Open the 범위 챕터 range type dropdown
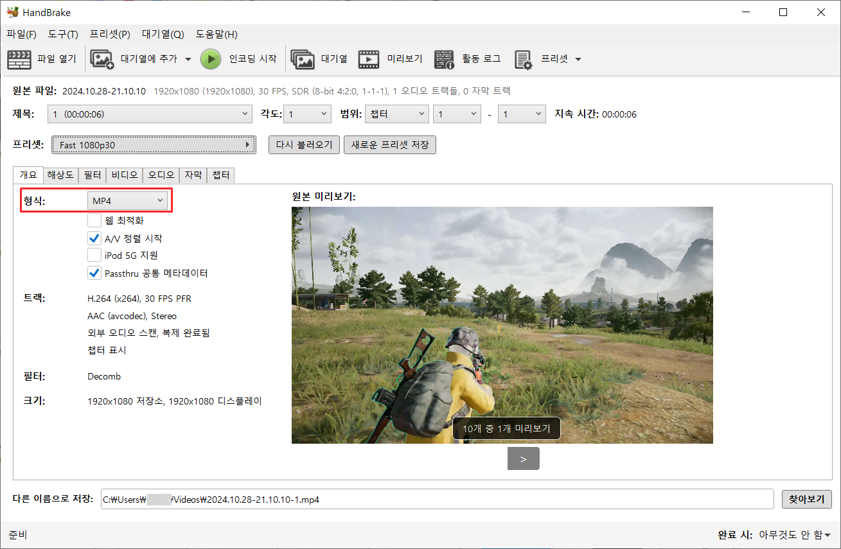841x549 pixels. [396, 114]
